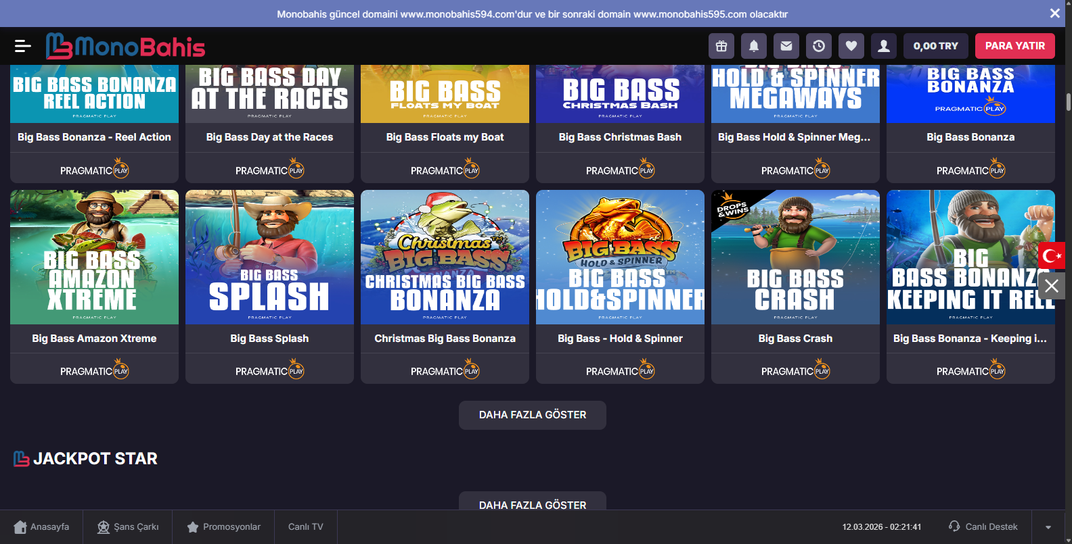Image resolution: width=1072 pixels, height=544 pixels.
Task: Open Canlı Destek live support
Action: (983, 527)
